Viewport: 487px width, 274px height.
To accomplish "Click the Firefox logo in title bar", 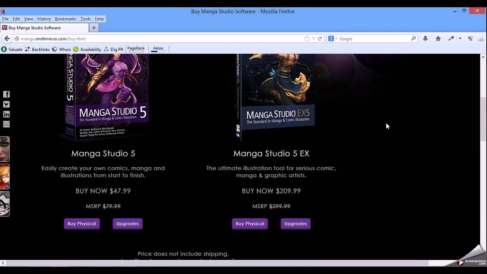I will point(4,11).
